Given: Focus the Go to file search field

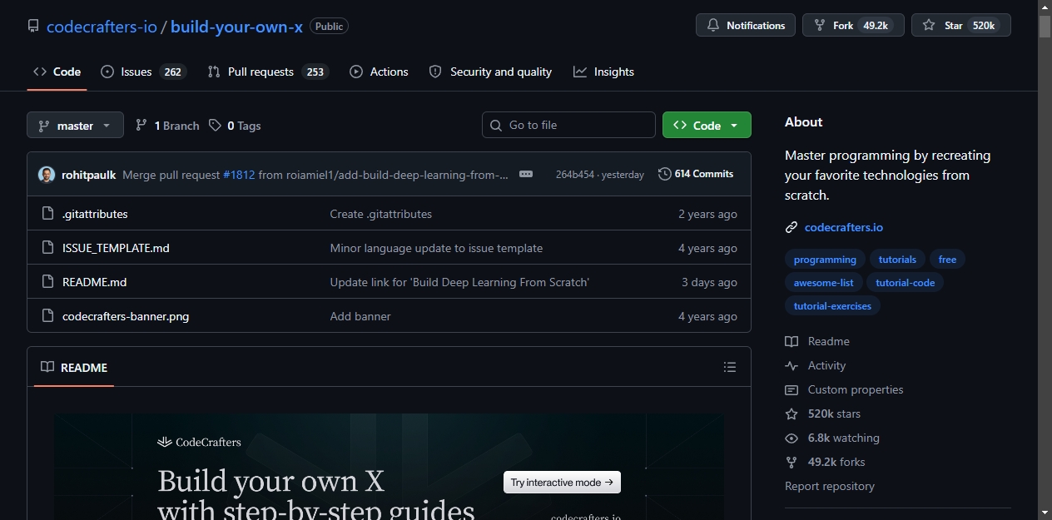Looking at the screenshot, I should 568,125.
